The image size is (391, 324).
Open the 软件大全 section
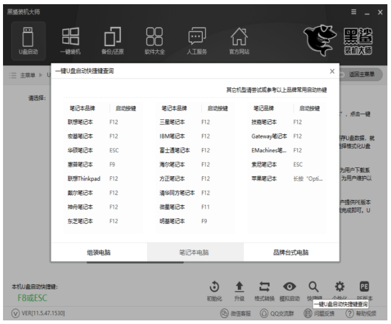click(154, 40)
